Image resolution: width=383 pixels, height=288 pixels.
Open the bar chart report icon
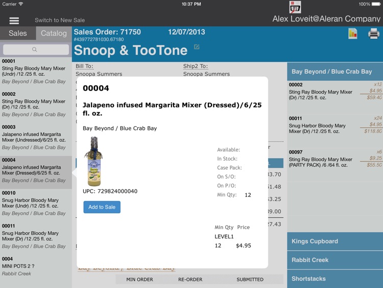(x=353, y=34)
